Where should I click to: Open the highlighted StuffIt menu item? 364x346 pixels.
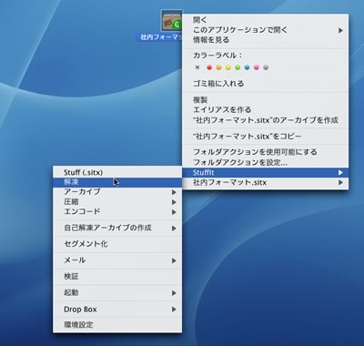pyautogui.click(x=266, y=172)
